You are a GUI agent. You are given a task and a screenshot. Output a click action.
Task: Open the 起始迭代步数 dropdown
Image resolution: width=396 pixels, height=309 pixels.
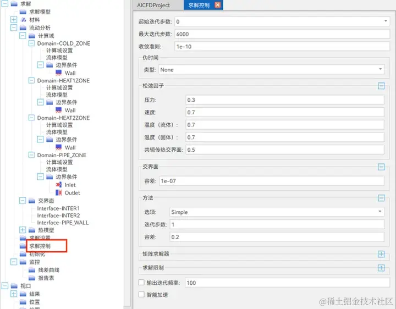pos(282,21)
